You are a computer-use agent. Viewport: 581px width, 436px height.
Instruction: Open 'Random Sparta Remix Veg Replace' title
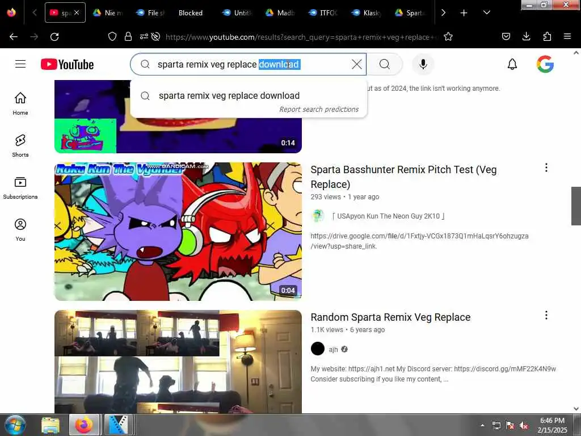pos(390,317)
